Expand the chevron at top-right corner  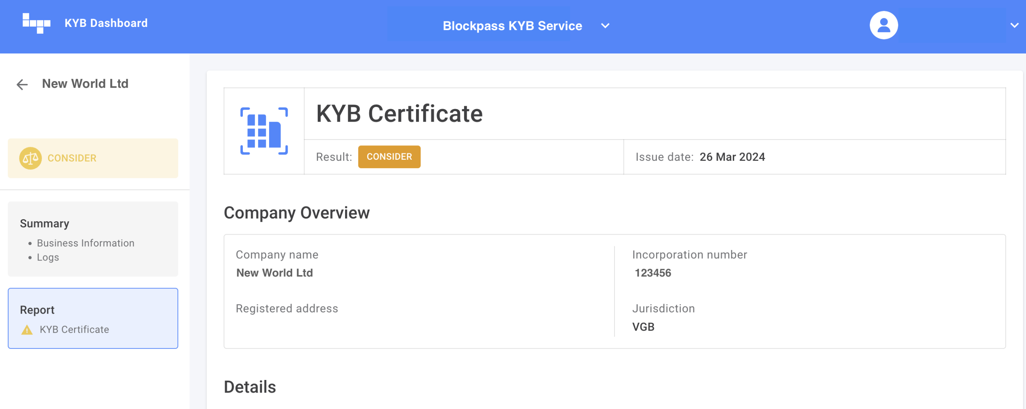1014,26
